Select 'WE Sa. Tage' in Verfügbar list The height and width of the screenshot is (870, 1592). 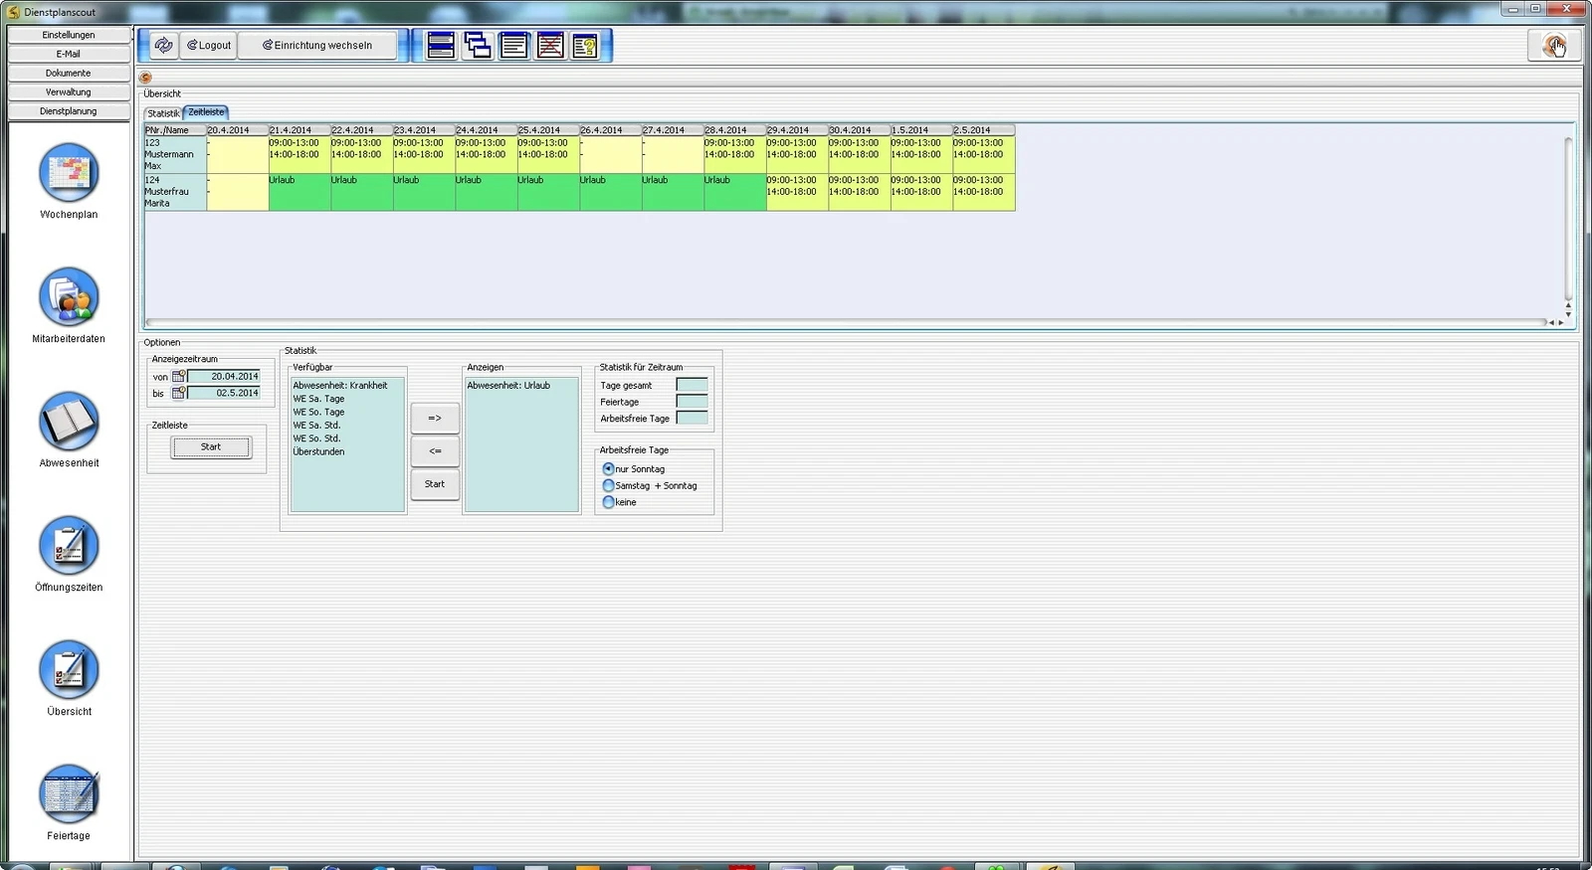pyautogui.click(x=318, y=399)
